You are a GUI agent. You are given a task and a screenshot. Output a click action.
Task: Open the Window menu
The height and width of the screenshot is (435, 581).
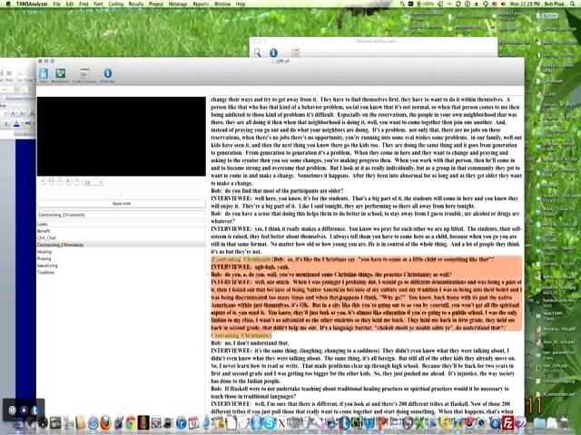pos(222,4)
